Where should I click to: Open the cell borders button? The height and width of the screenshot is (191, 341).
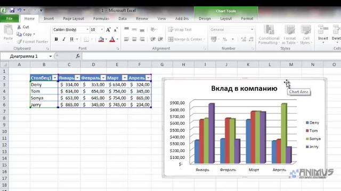pos(86,39)
